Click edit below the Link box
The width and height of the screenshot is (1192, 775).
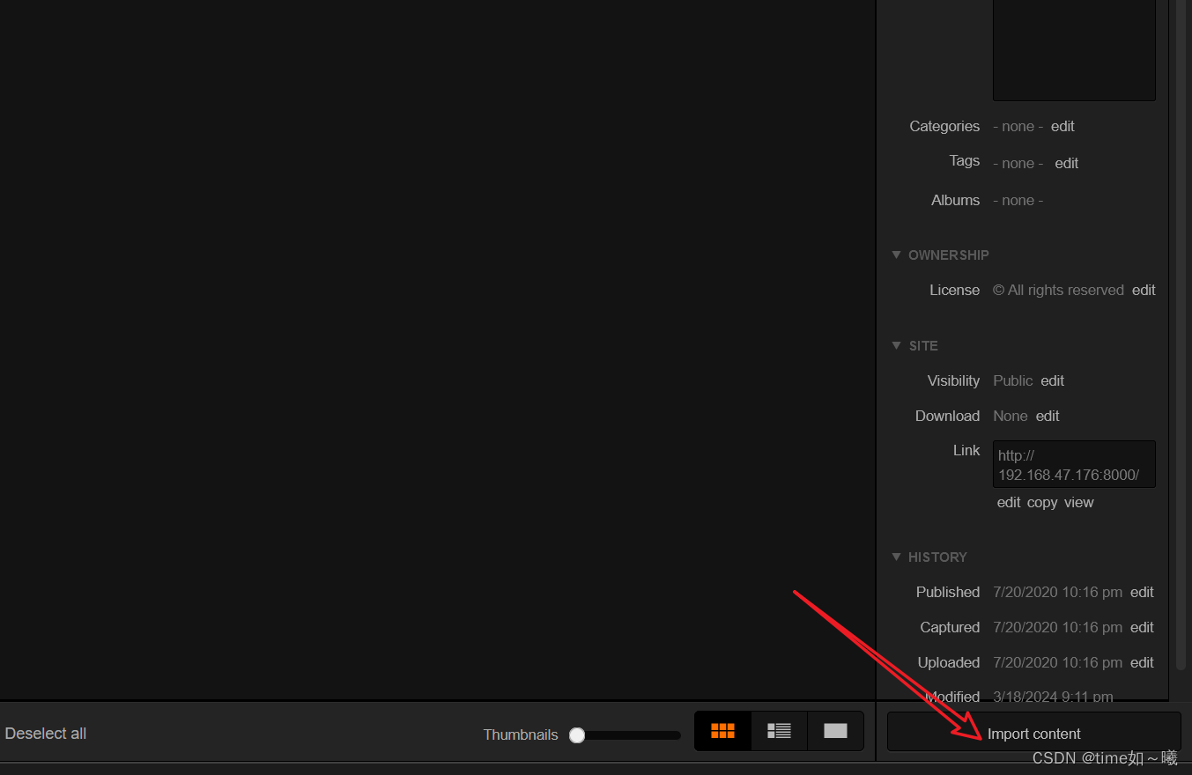click(x=1009, y=502)
